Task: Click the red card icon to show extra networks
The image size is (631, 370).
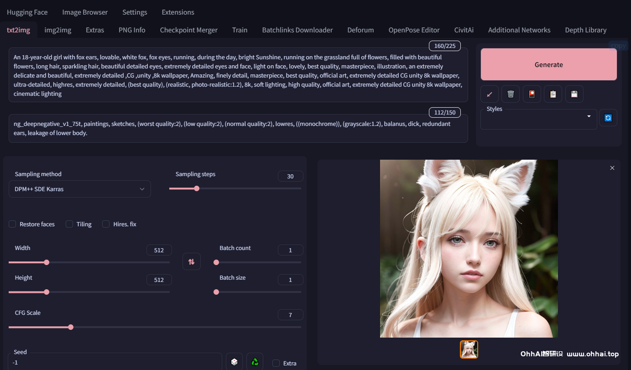Action: click(x=532, y=94)
